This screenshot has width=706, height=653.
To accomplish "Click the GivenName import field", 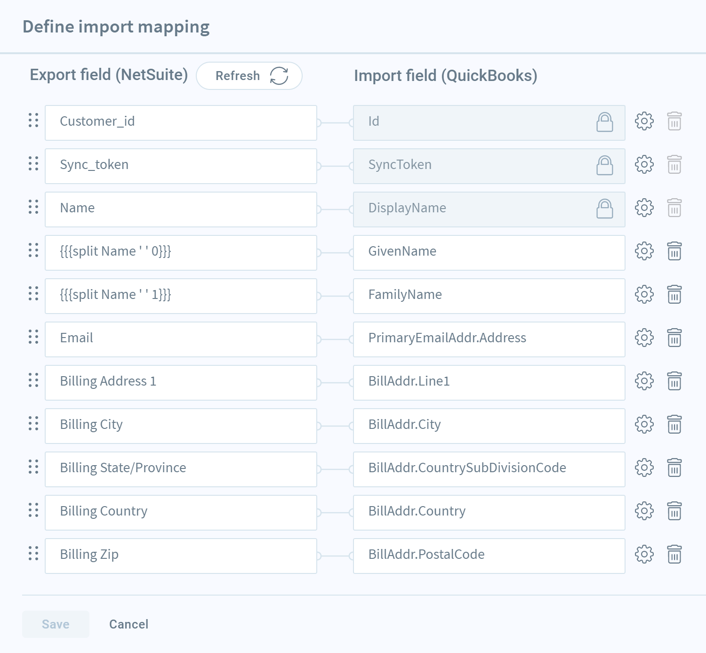I will (x=489, y=253).
